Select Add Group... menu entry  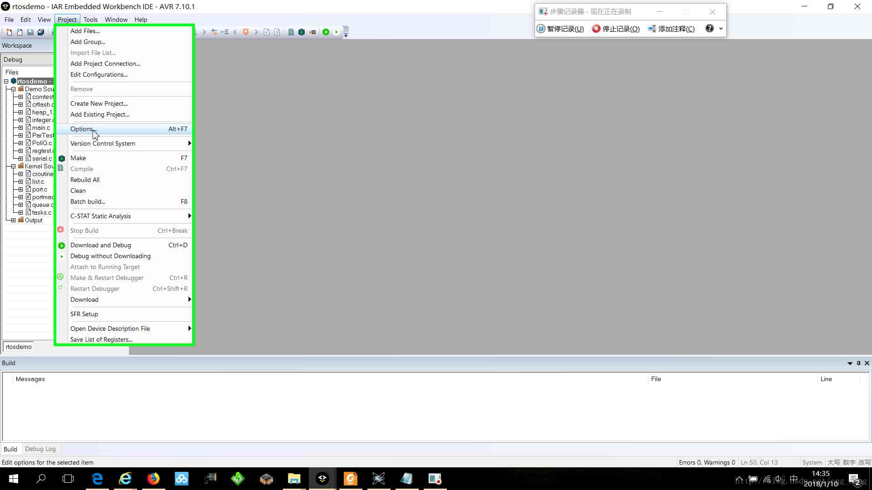coord(124,42)
